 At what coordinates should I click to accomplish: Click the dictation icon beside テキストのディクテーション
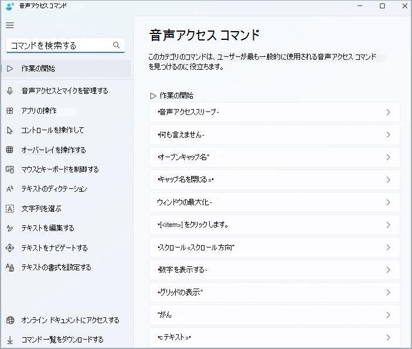(x=10, y=189)
